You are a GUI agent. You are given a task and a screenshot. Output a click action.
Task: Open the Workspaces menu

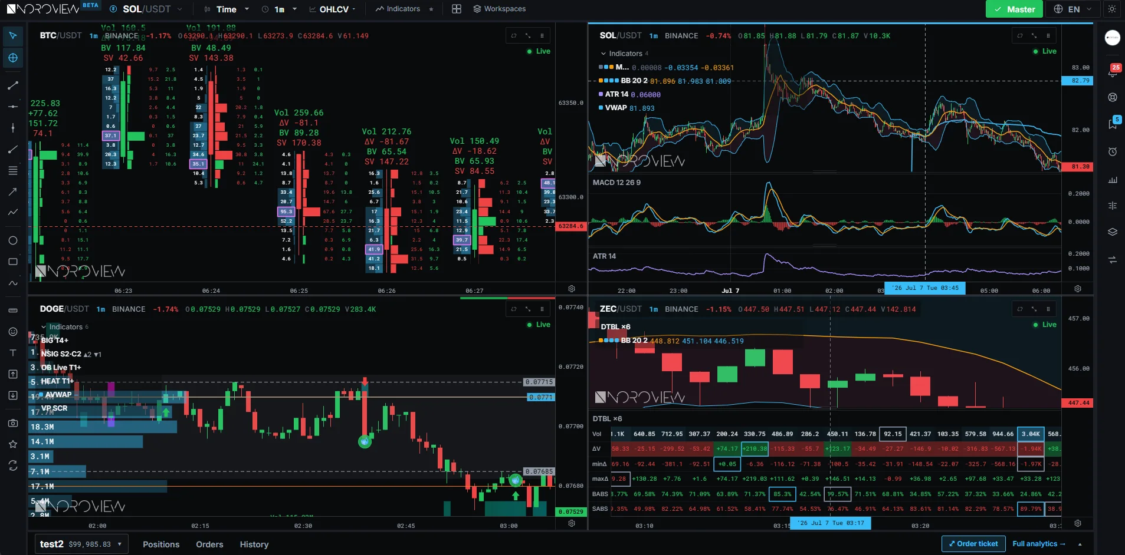499,9
